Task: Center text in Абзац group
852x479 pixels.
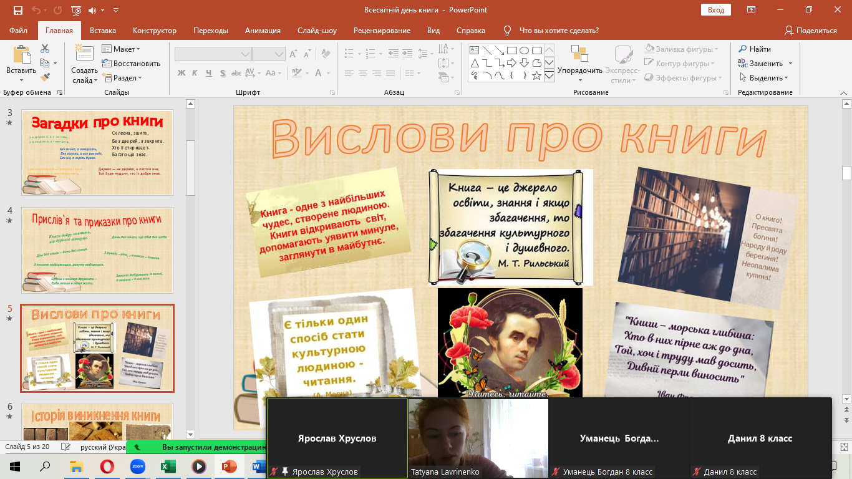Action: click(x=364, y=73)
